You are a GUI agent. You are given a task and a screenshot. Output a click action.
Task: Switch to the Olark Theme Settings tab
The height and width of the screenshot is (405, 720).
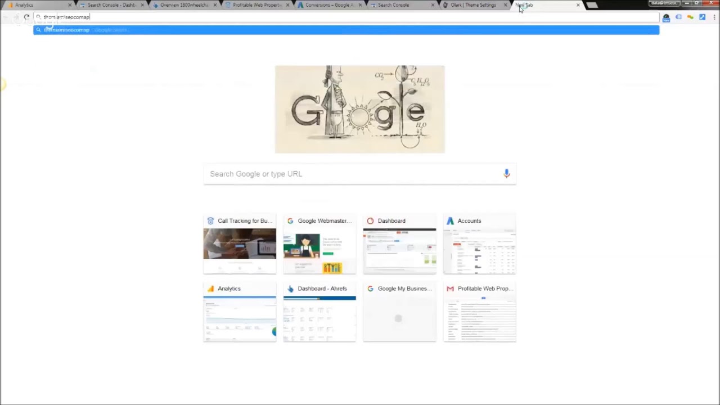pyautogui.click(x=474, y=5)
